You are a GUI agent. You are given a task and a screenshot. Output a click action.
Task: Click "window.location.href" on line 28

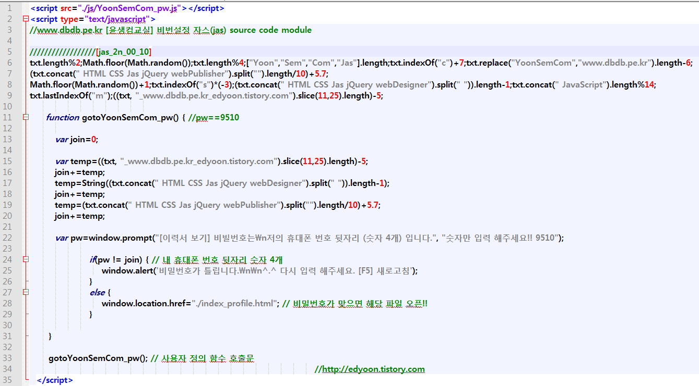[145, 304]
